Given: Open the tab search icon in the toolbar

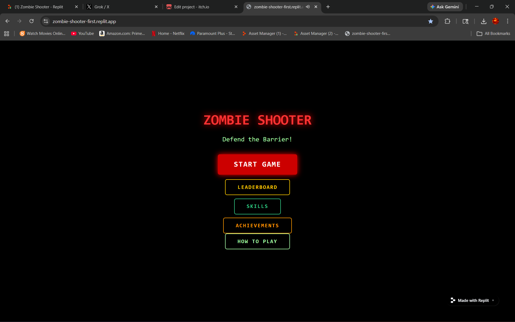Looking at the screenshot, I should coord(465,21).
